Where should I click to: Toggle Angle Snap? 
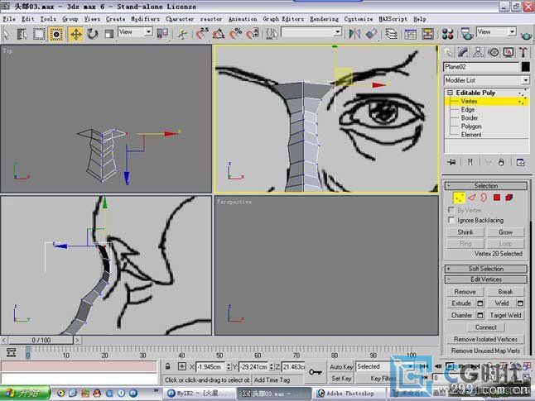[x=219, y=34]
